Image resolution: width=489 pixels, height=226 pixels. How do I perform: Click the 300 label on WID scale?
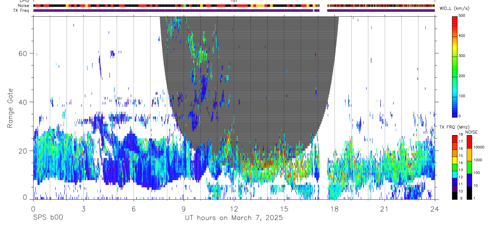462,56
